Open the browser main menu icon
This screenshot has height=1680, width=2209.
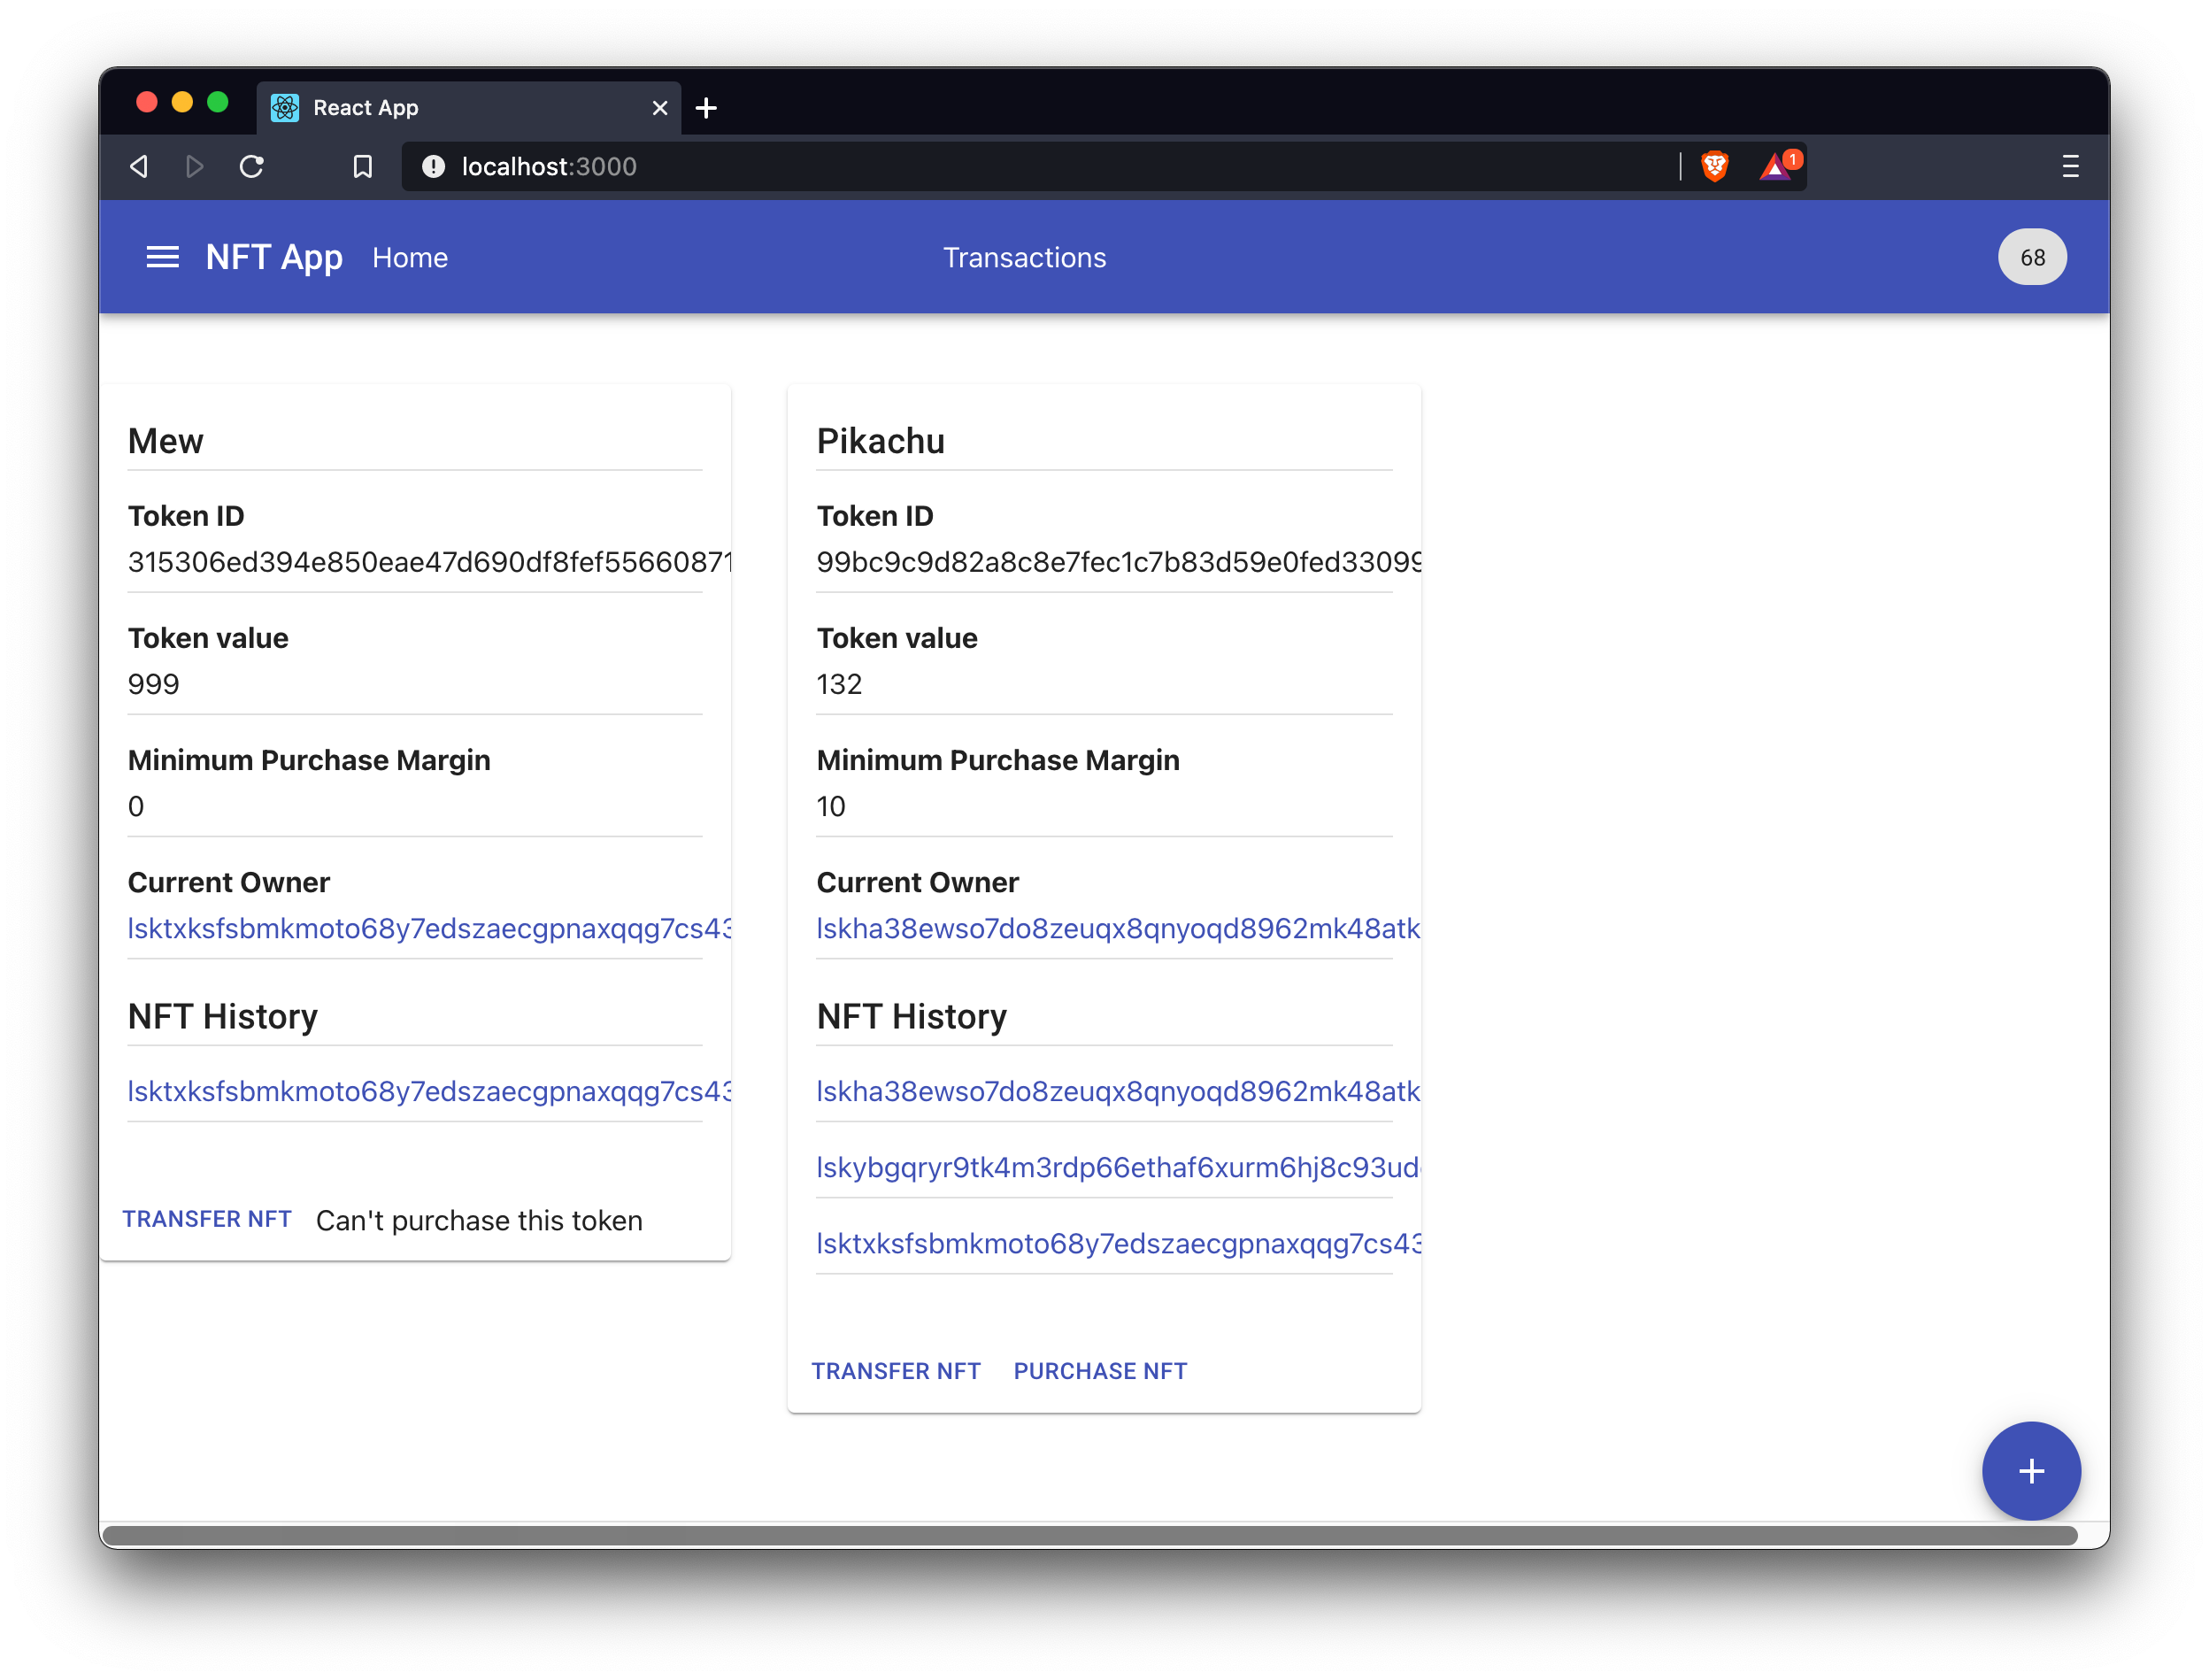(2070, 166)
